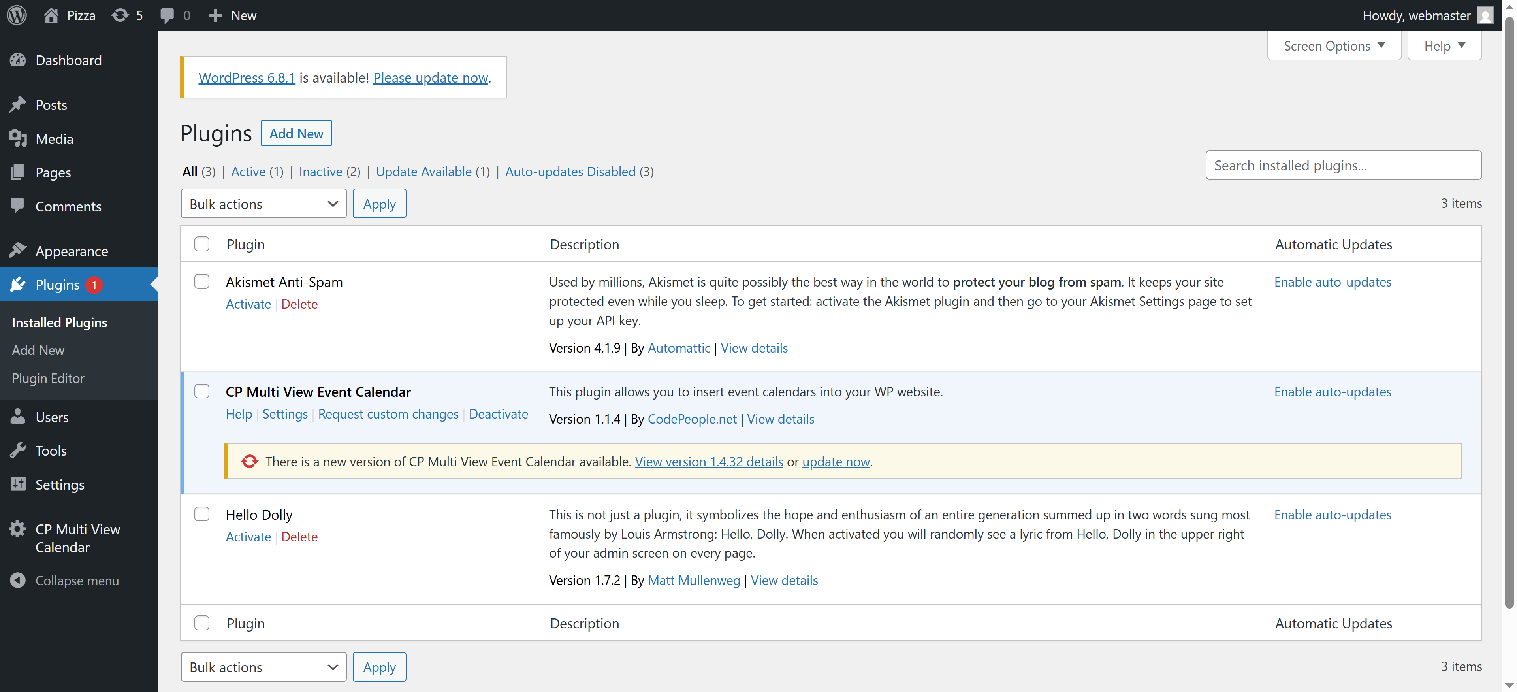Click the red update icon in the notice
Viewport: 1517px width, 692px height.
point(249,461)
